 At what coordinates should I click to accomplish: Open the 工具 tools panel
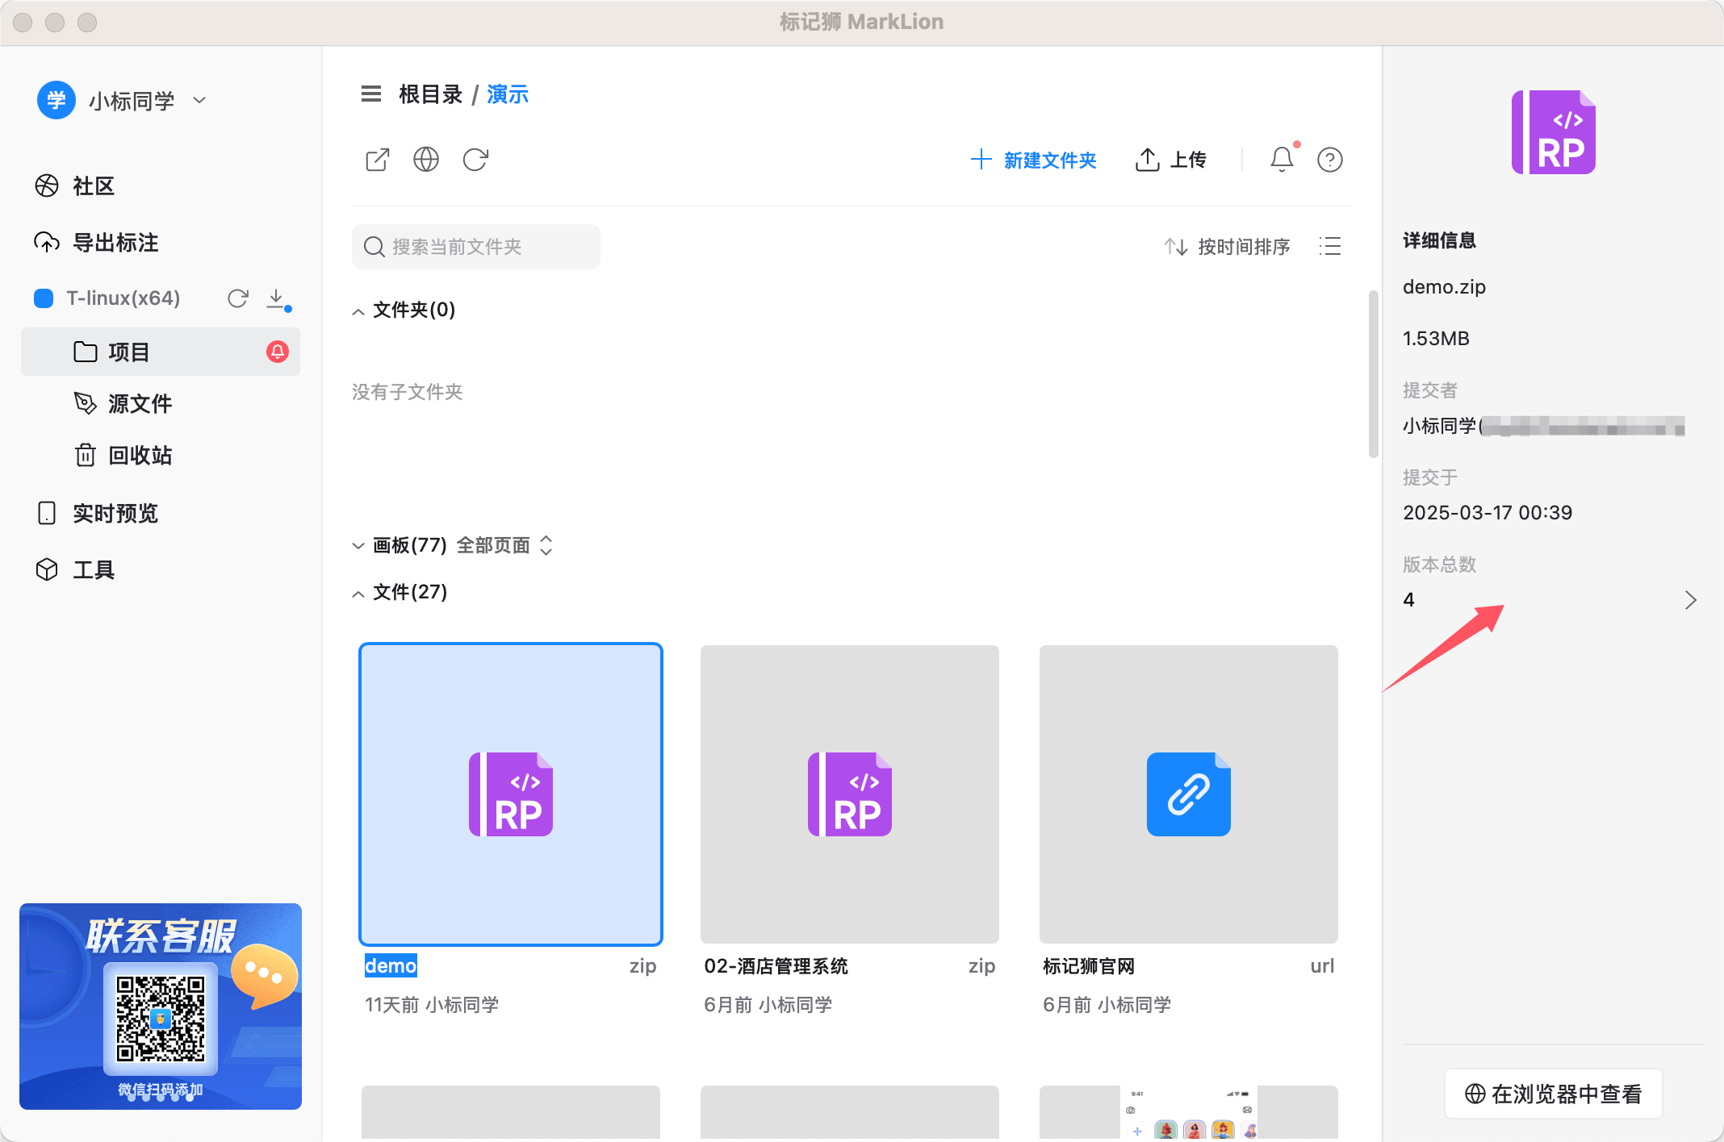click(93, 569)
